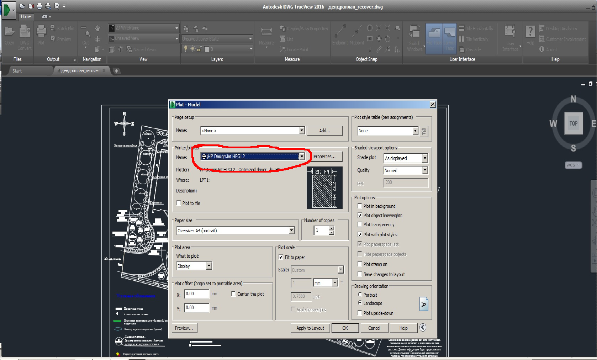Screen dimensions: 597x360
Task: Enable Plot transparency checkbox
Action: pyautogui.click(x=360, y=224)
